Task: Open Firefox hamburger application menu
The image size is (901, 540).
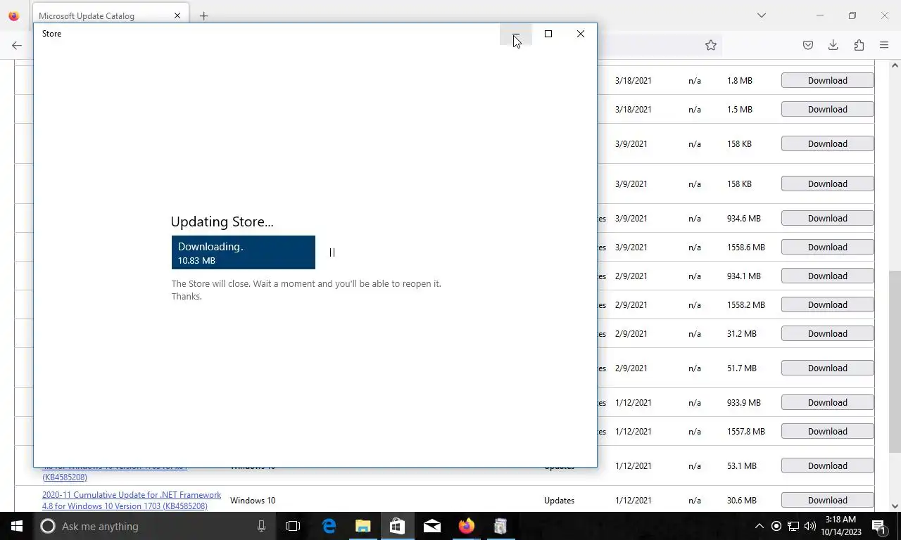Action: click(x=884, y=45)
